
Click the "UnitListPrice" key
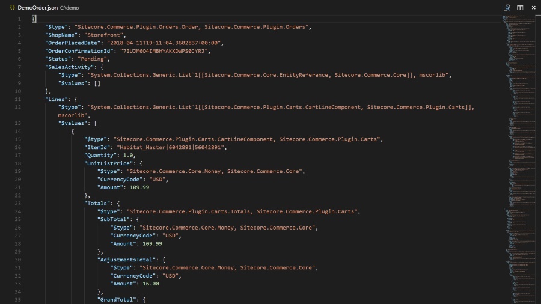click(109, 163)
